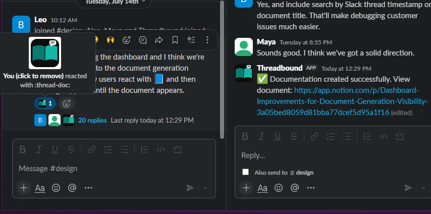Bookmark message to save for later
The image size is (431, 214).
coord(175,40)
